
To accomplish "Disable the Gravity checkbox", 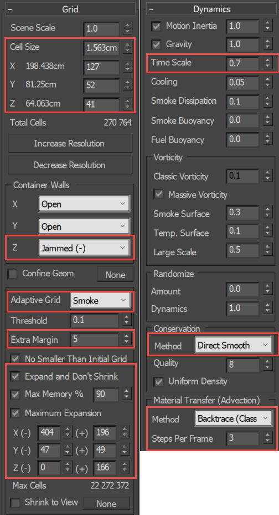I will 157,44.
